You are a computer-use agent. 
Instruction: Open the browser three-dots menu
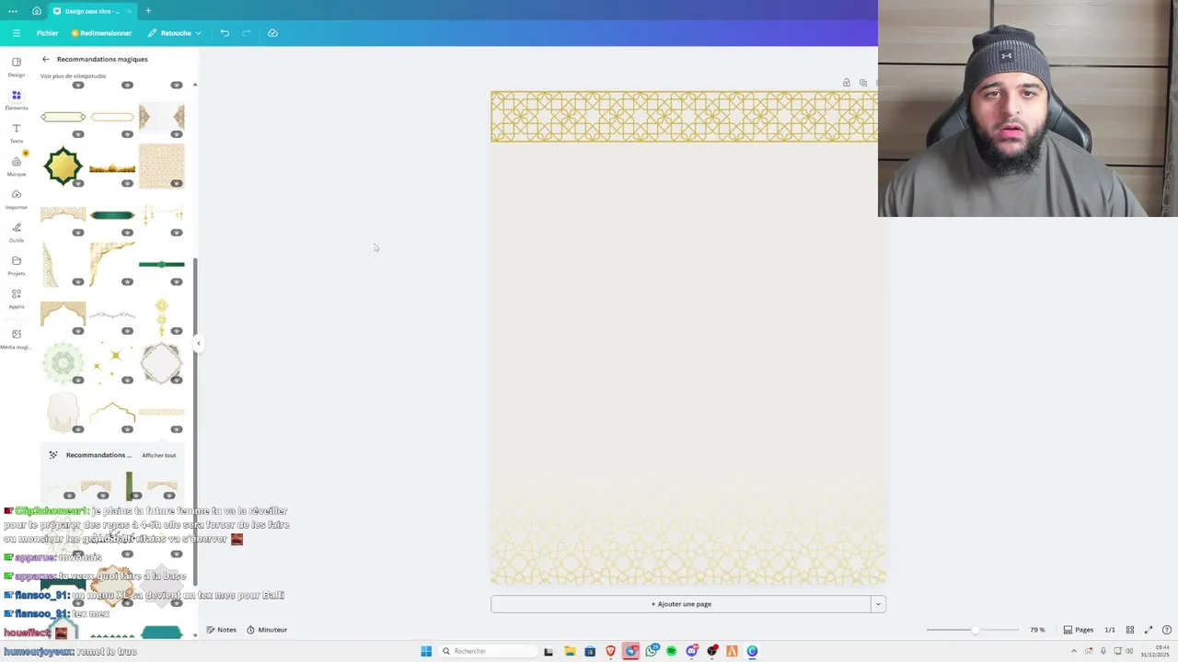13,11
